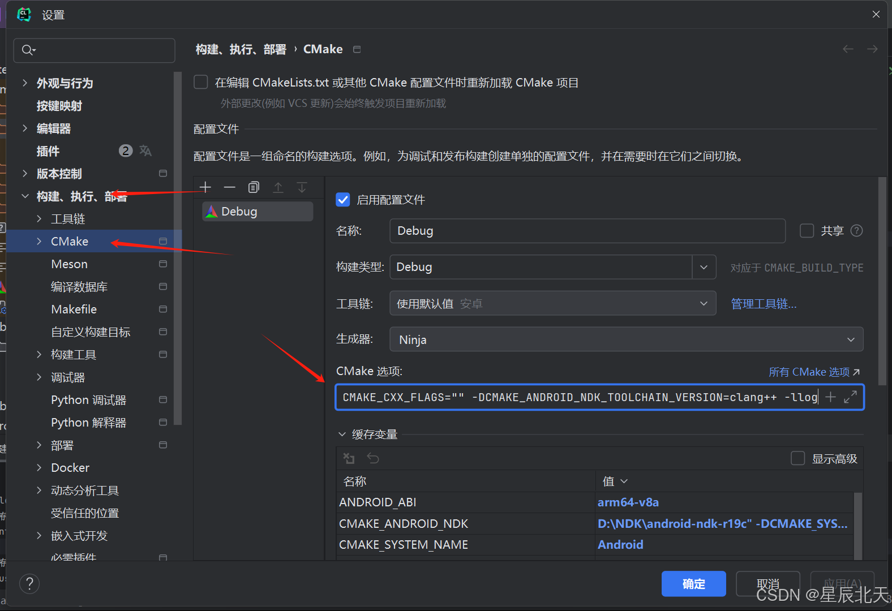Viewport: 892px width, 611px height.
Task: Click 确定 button
Action: (x=694, y=583)
